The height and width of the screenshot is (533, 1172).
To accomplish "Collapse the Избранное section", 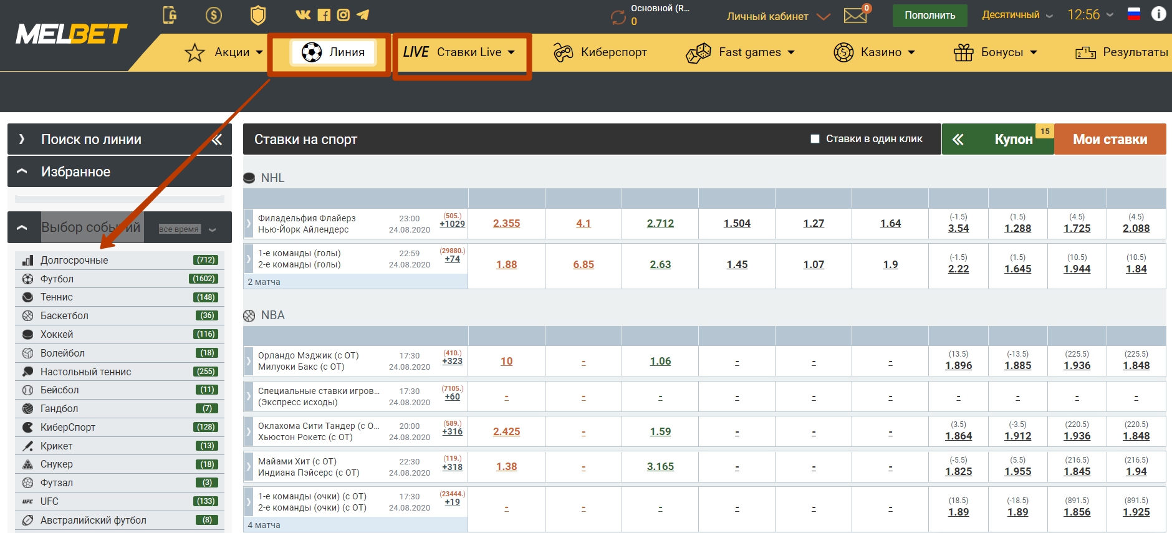I will (22, 171).
